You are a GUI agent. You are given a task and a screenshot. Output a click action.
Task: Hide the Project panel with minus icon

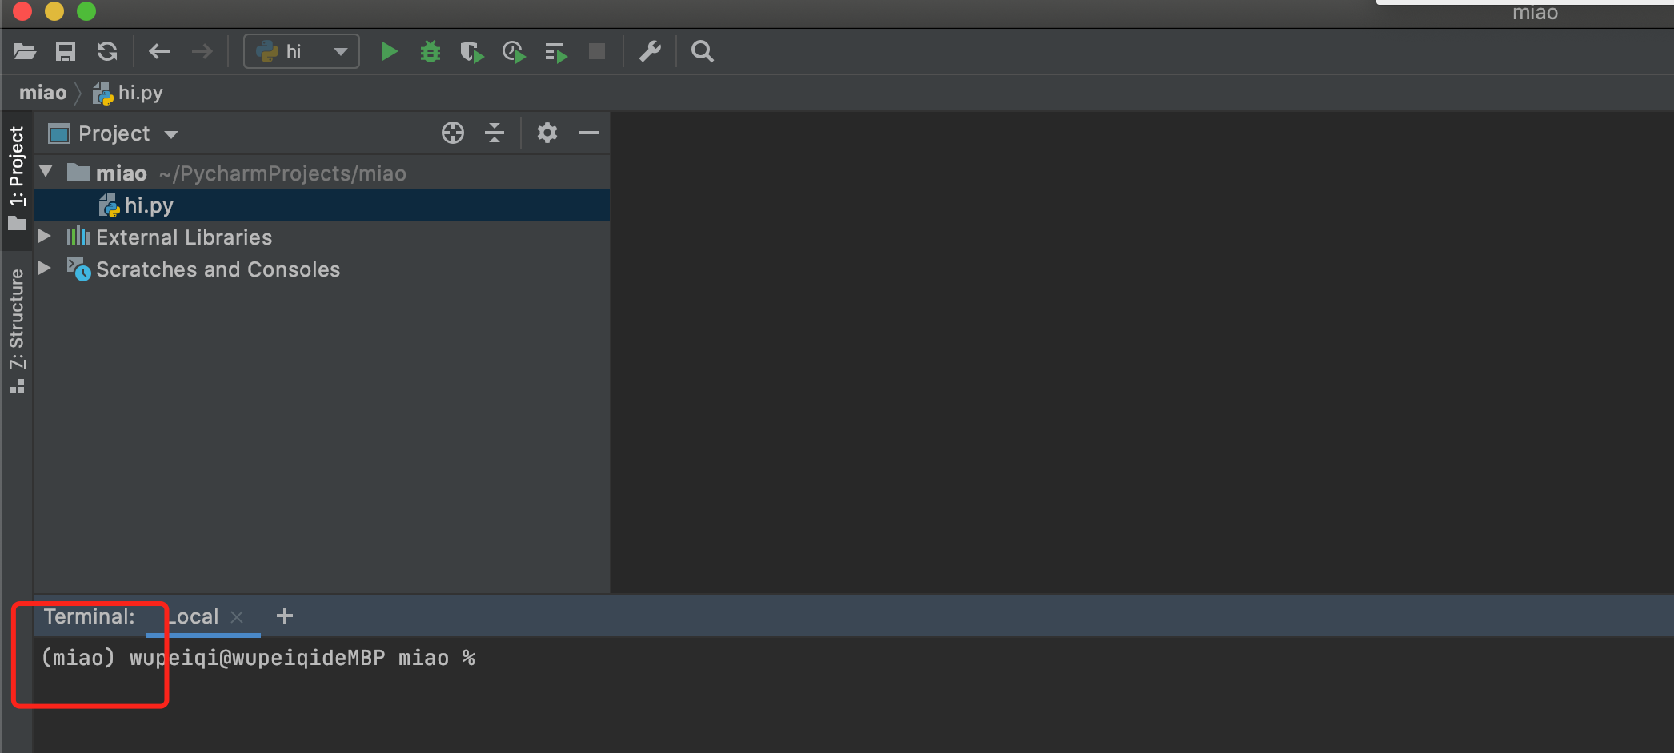click(589, 133)
